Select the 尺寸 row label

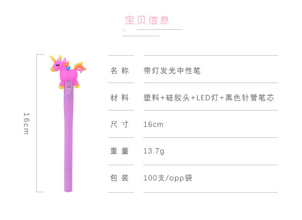point(120,124)
